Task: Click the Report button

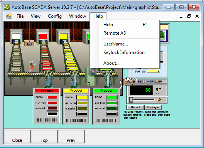Action: point(135,108)
